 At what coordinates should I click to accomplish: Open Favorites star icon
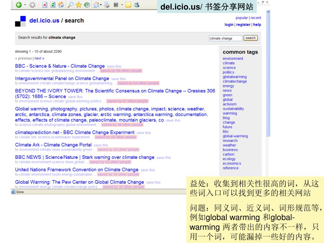[78, 5]
